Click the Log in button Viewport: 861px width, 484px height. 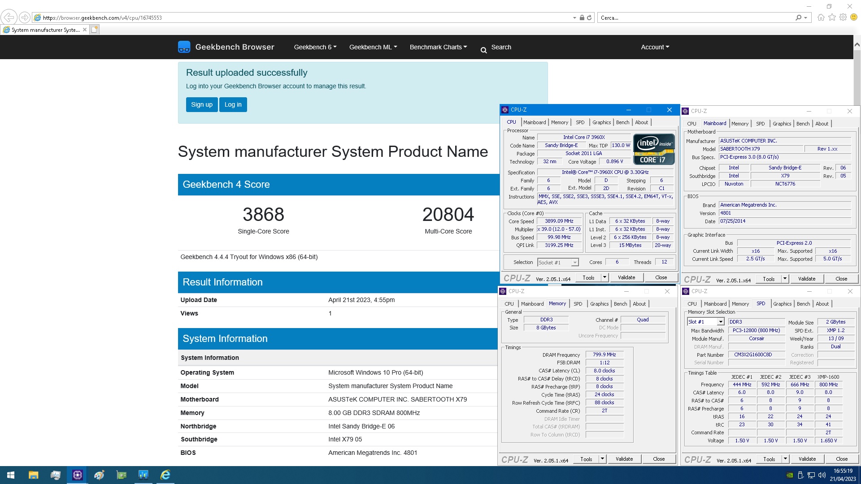tap(233, 104)
